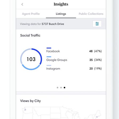
Task: Go back using the left chevron
Action: [x=22, y=4]
